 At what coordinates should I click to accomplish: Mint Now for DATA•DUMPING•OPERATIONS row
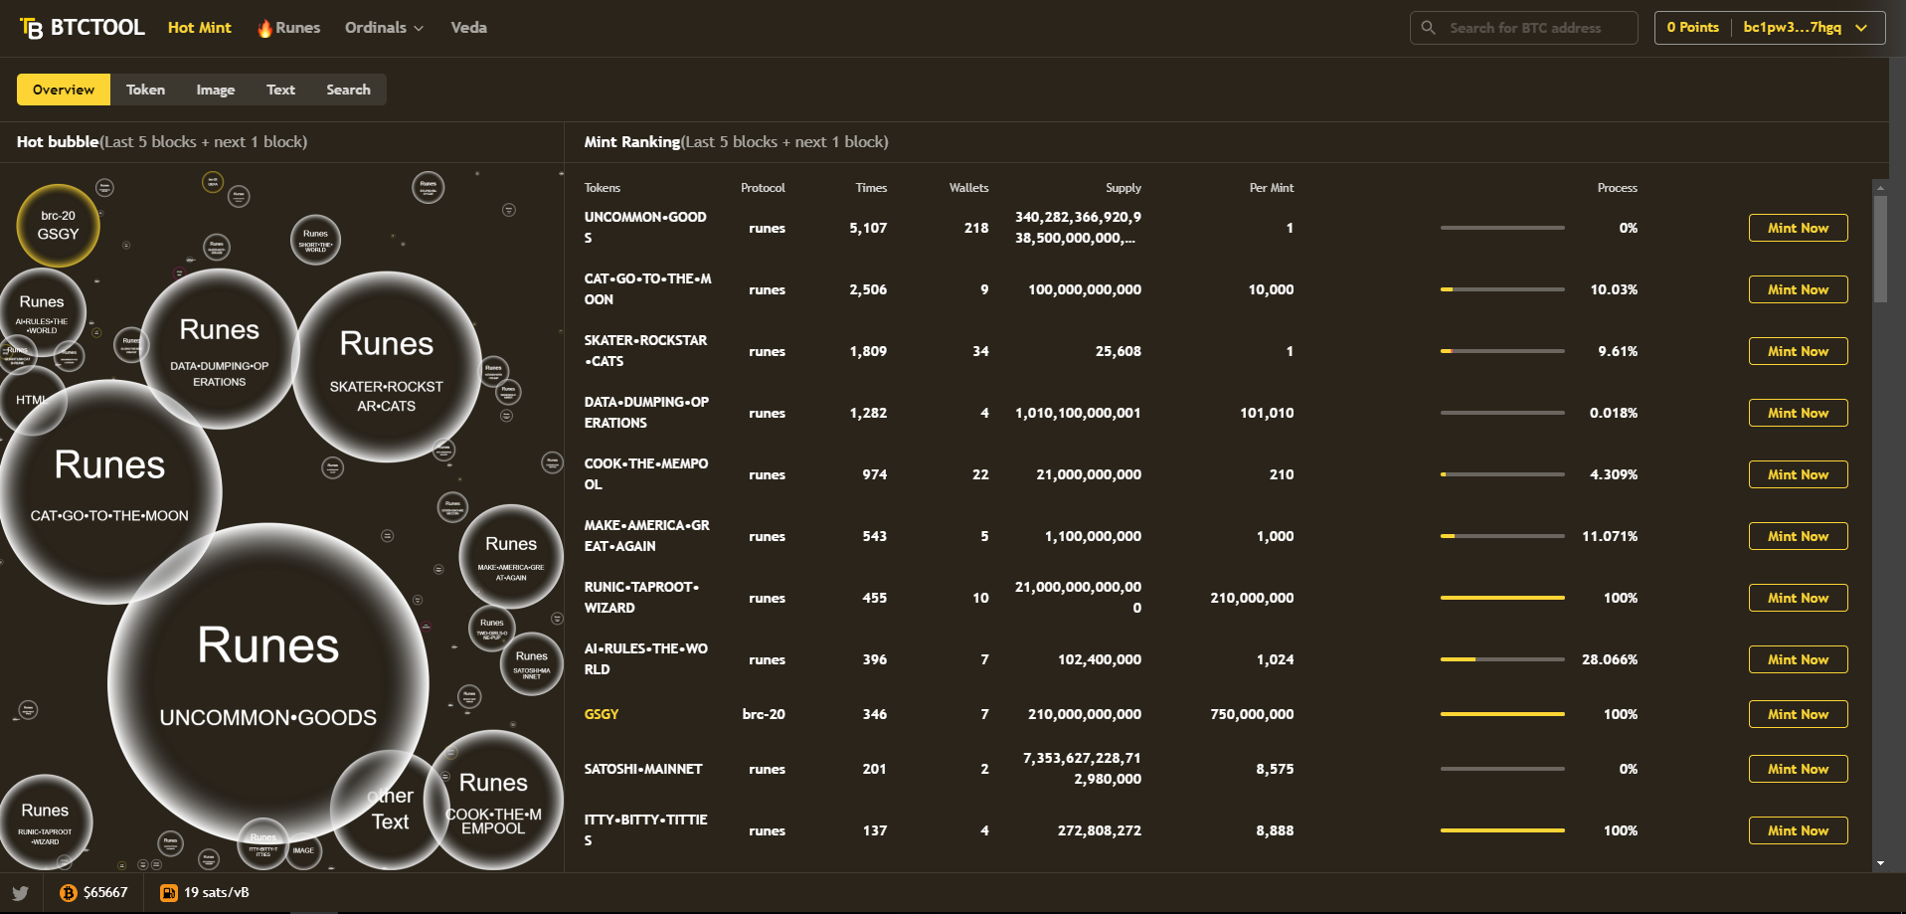(1798, 413)
